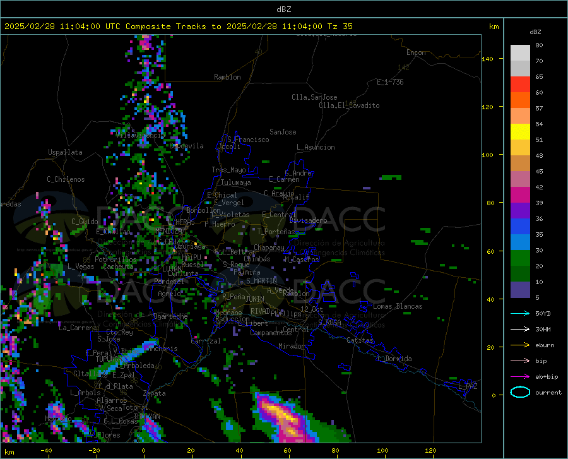
Task: Click the 0 km mark on vertical axis
Action: coord(494,395)
